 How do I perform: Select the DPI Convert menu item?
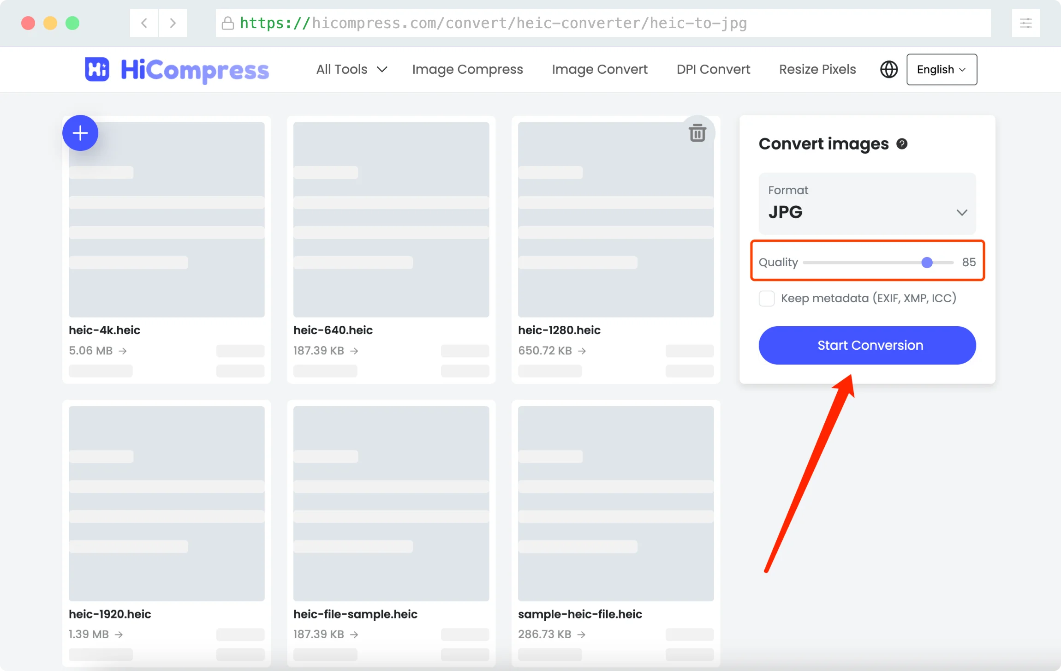(712, 69)
